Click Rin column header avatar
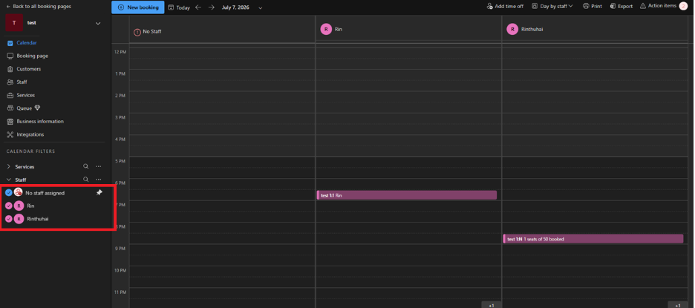 pyautogui.click(x=326, y=29)
